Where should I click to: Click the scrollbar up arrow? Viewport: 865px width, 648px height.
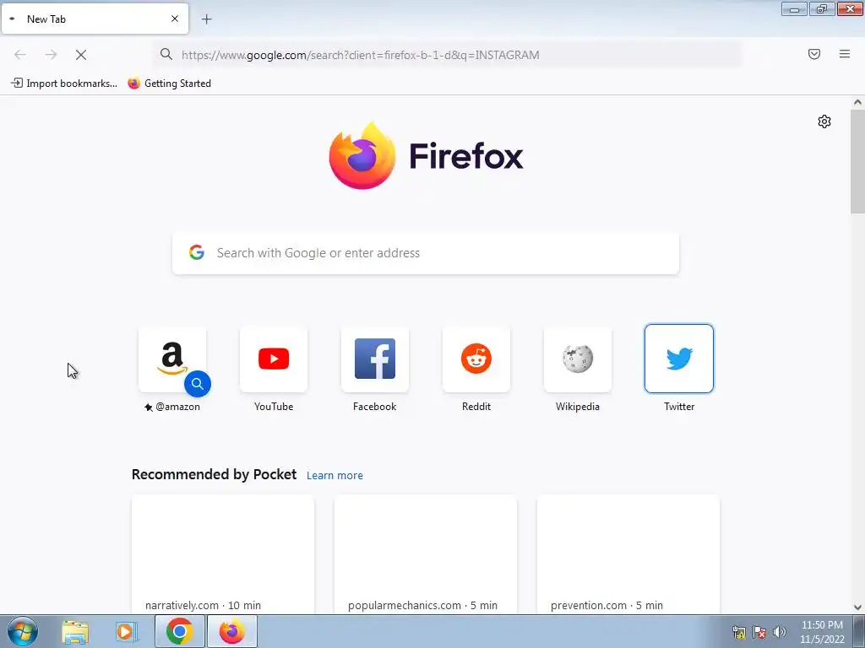857,102
